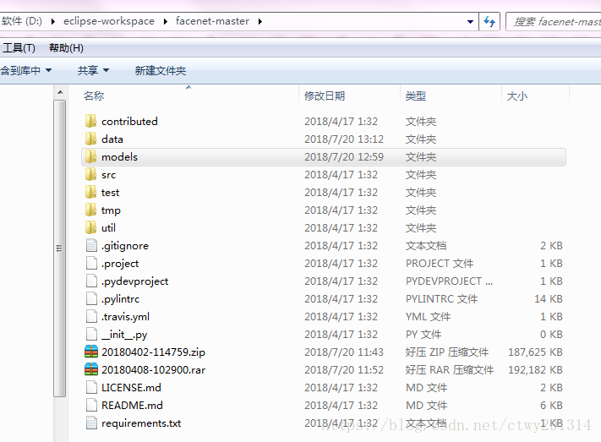Select the LICENSE.md file name

tap(131, 388)
